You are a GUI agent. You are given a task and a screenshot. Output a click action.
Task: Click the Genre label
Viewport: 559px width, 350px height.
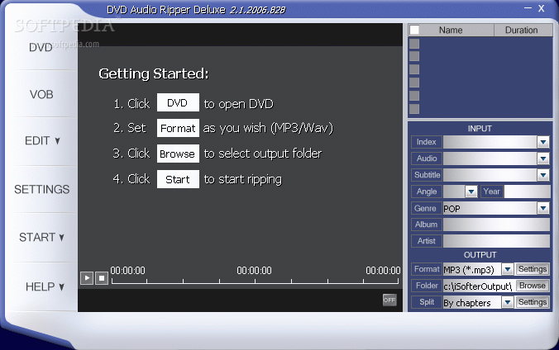coord(427,208)
